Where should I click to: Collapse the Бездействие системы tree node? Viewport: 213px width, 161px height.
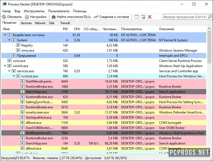(x=5, y=35)
